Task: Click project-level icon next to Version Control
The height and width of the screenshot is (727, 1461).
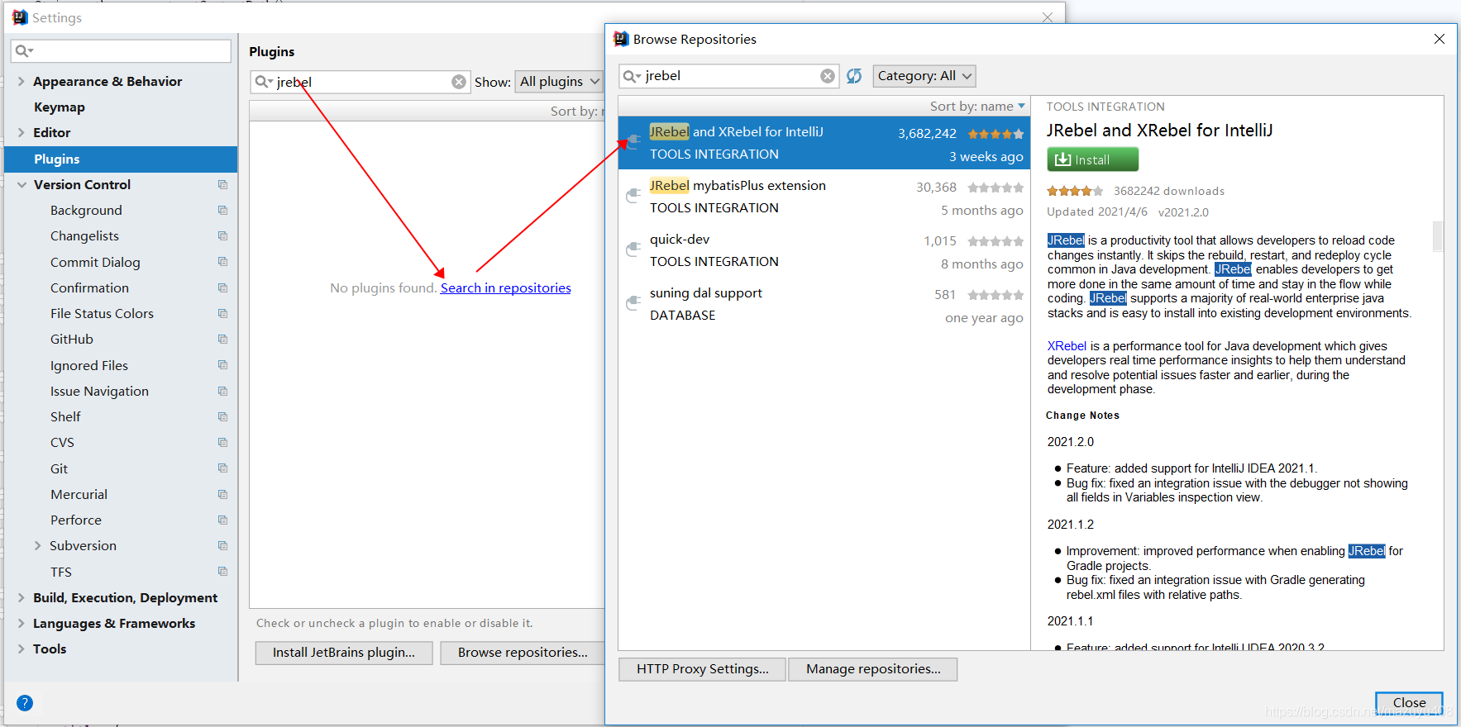Action: [x=222, y=184]
